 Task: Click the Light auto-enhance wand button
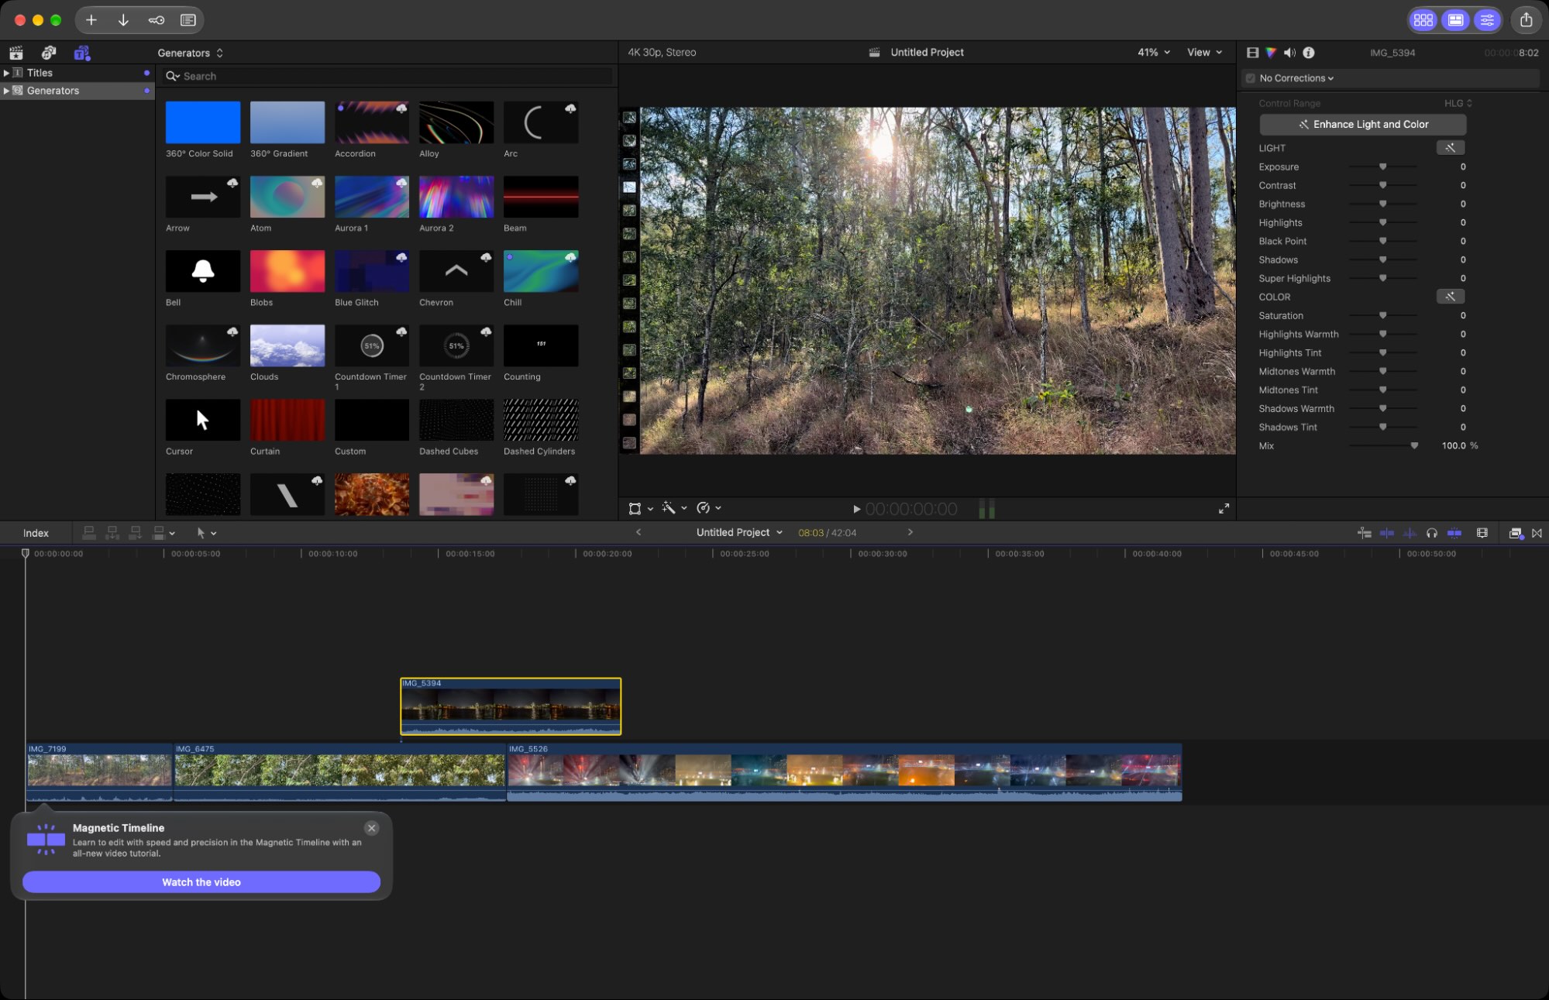[x=1450, y=148]
